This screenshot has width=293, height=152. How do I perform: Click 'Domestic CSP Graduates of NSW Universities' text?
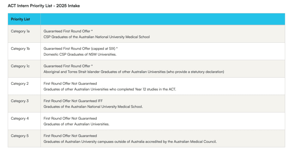coord(80,54)
